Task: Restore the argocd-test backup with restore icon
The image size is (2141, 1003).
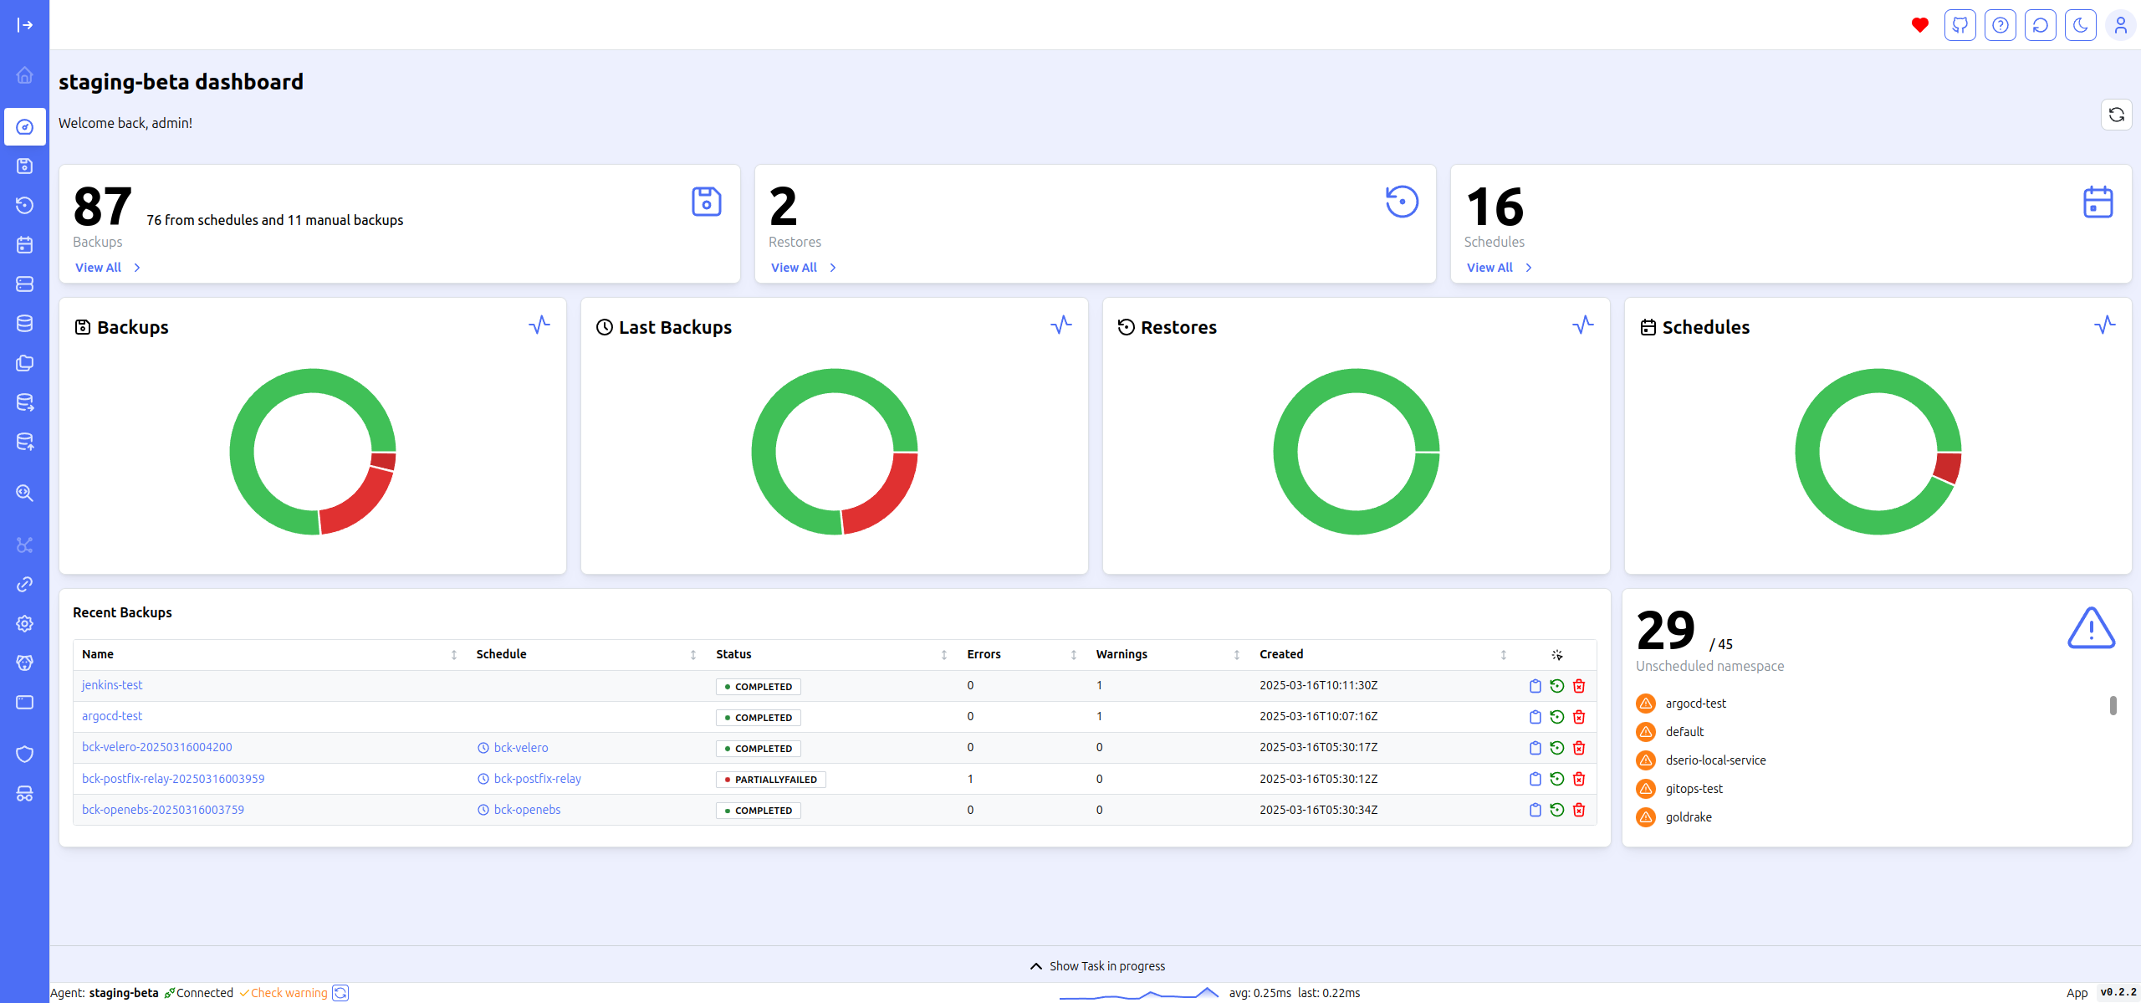Action: point(1556,717)
